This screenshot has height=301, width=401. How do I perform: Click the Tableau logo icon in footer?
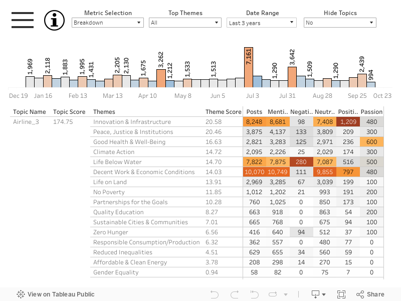click(x=21, y=294)
